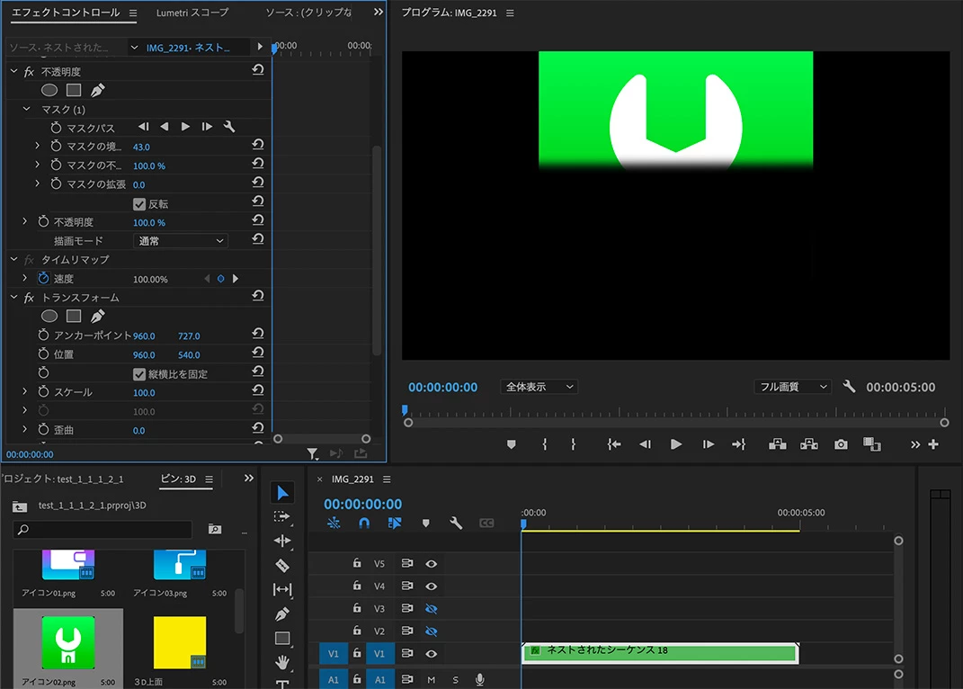Select the Hand tool
This screenshot has height=689, width=963.
282,662
